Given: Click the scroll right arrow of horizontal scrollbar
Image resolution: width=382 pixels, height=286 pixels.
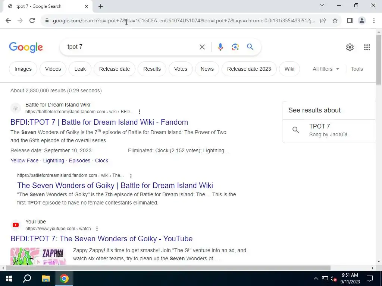Looking at the screenshot, I should click(x=373, y=268).
